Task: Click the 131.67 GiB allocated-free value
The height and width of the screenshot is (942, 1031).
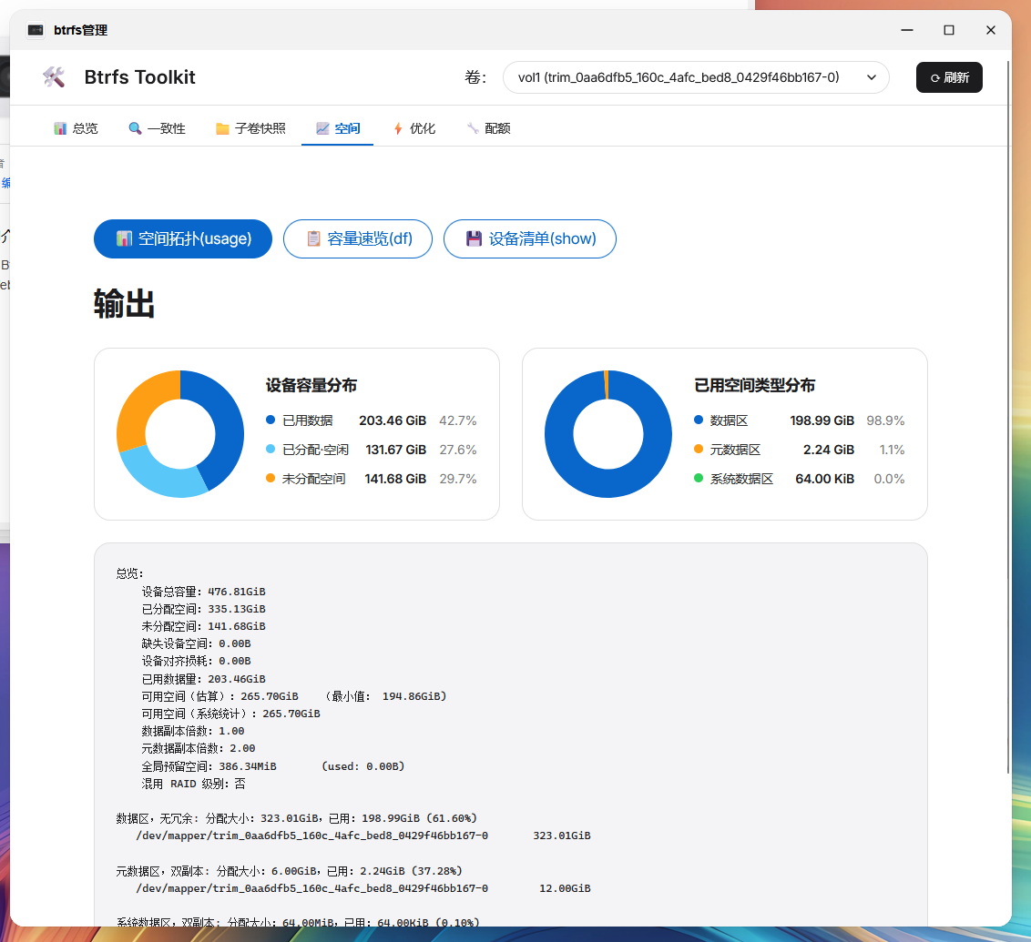Action: click(x=396, y=450)
